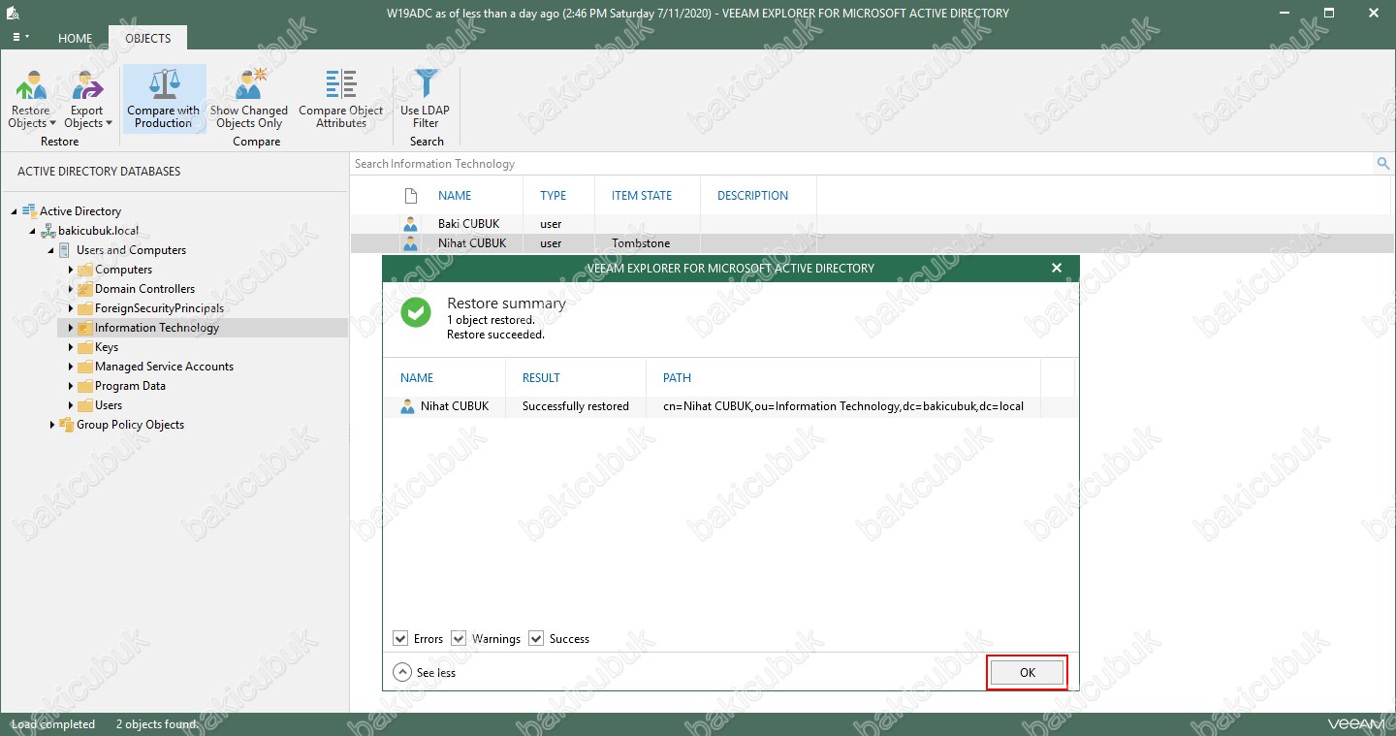
Task: Click the Computers folder icon
Action: click(84, 269)
